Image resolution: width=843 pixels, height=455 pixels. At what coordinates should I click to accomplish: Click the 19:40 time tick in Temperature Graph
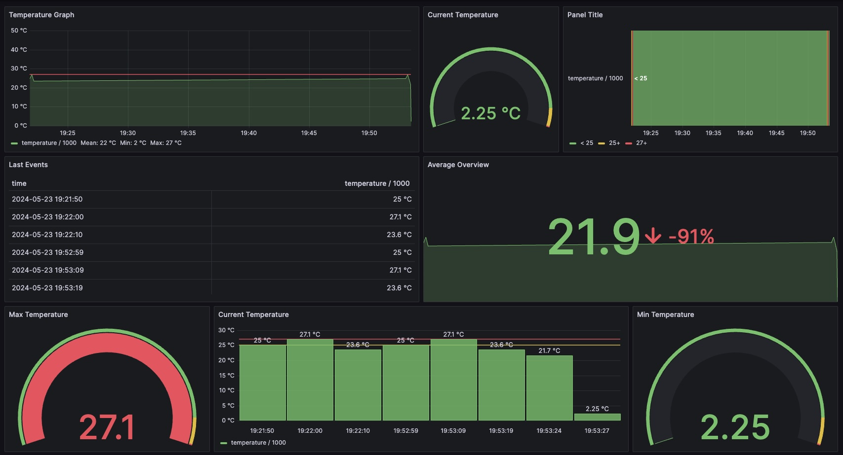pos(248,133)
